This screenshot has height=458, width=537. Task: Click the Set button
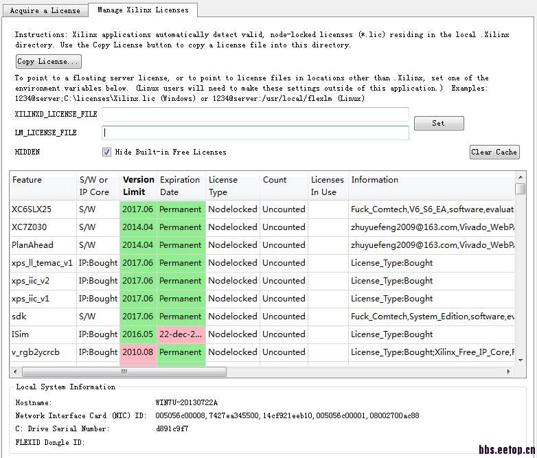tap(439, 123)
